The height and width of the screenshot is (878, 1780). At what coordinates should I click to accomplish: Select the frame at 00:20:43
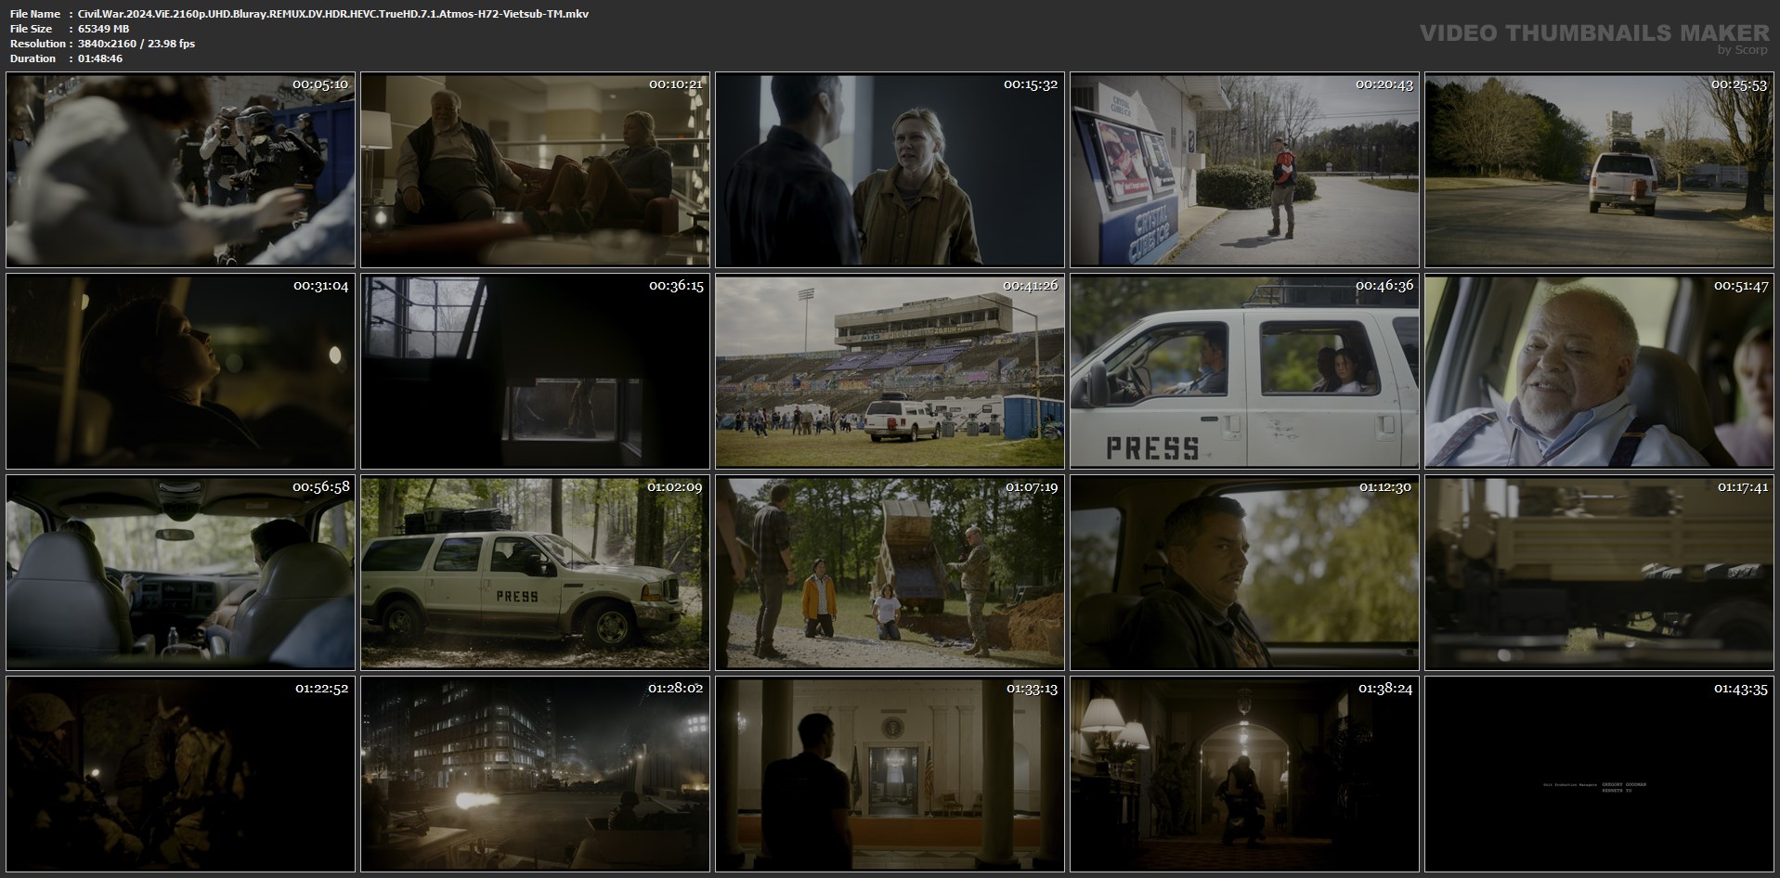[x=1244, y=170]
